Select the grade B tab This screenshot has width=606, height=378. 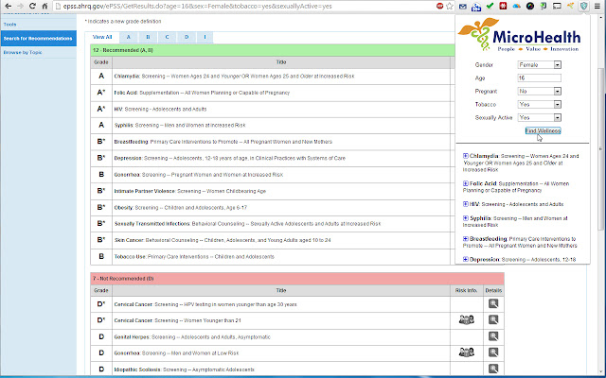tap(148, 37)
